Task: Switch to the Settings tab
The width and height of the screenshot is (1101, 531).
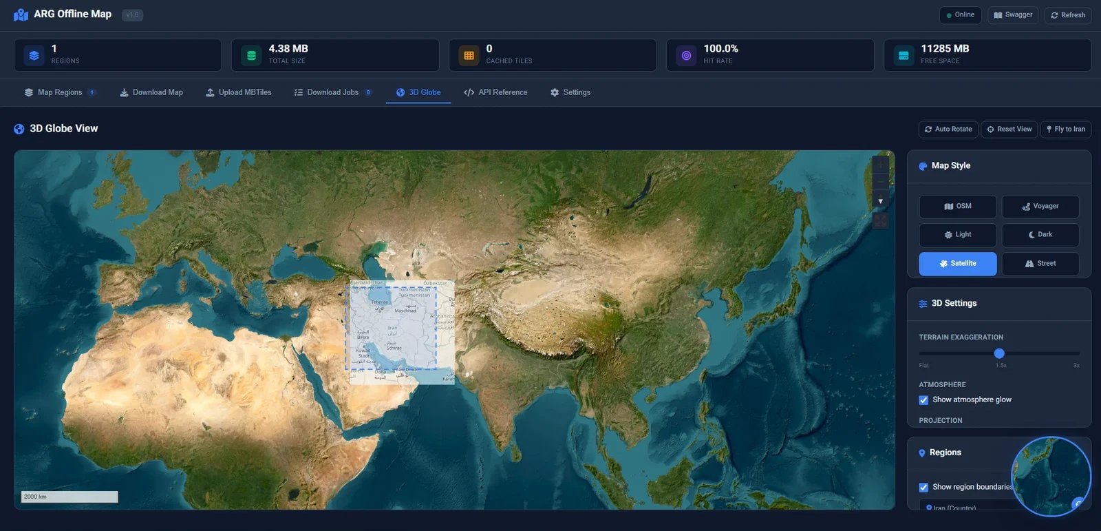Action: (x=570, y=92)
